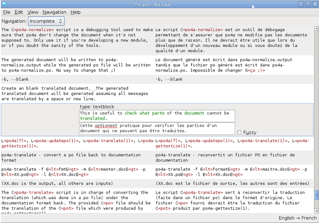The width and height of the screenshot is (319, 223).
Task: Open the View menu
Action: (33, 12)
